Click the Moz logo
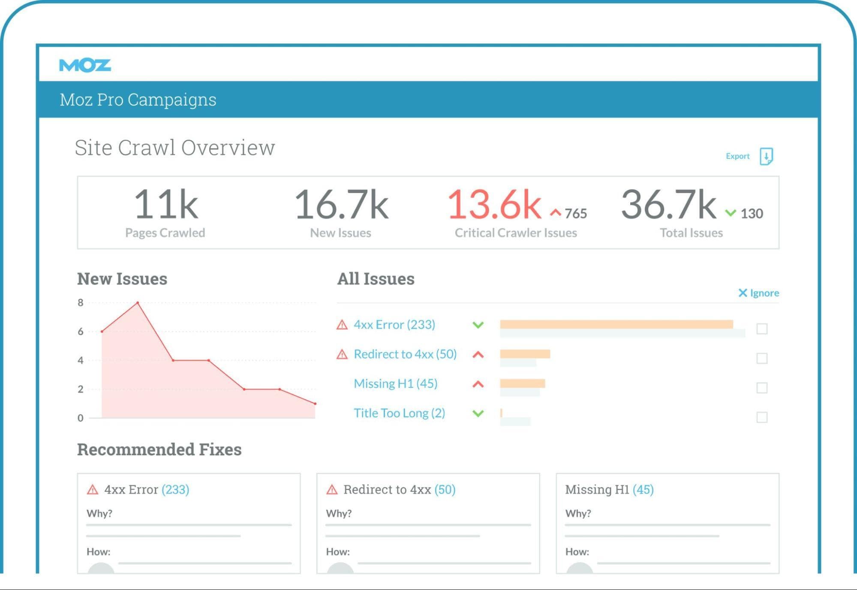This screenshot has height=590, width=857. pyautogui.click(x=85, y=65)
